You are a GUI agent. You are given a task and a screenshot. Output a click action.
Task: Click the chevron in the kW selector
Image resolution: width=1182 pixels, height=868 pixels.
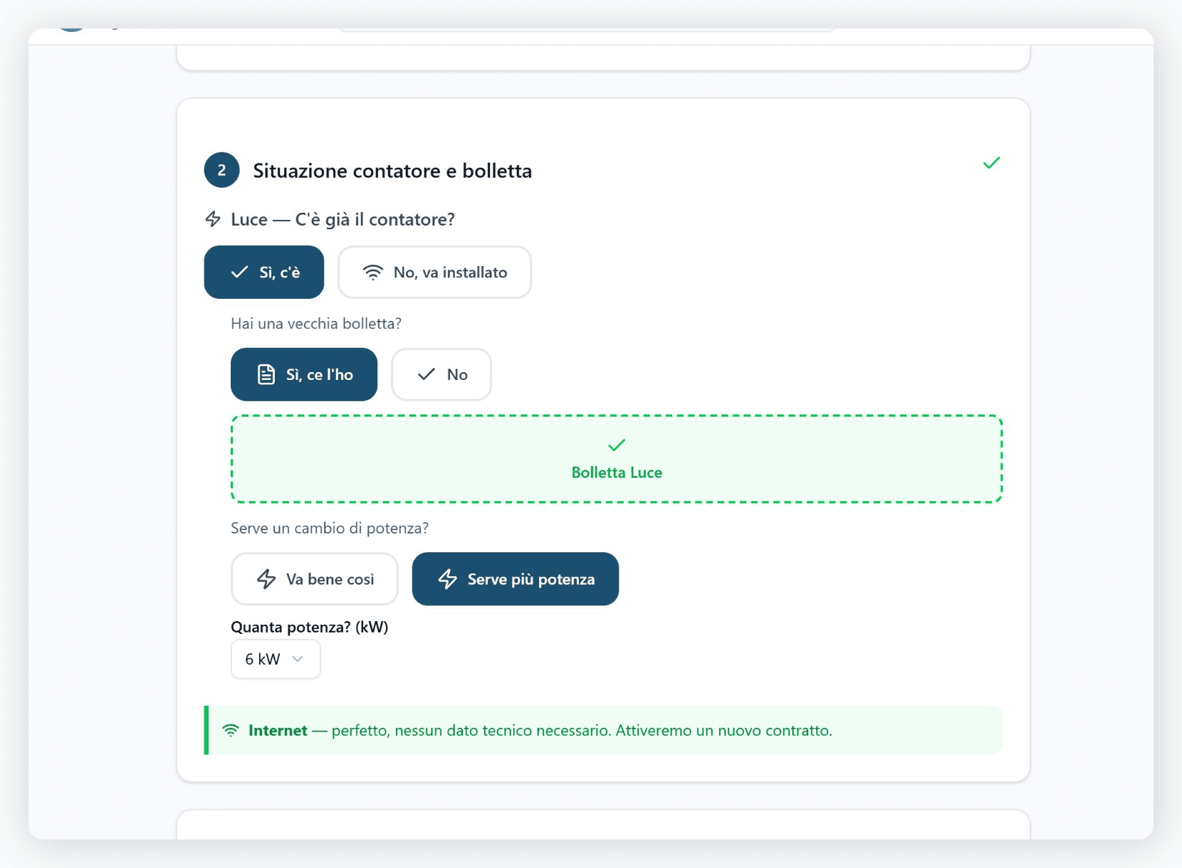coord(298,659)
